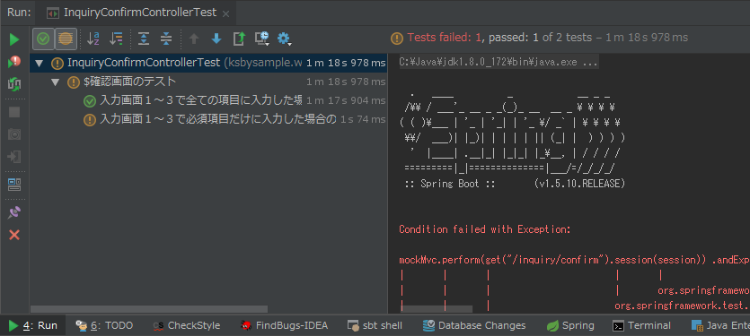Go to previous failed test arrow

(x=194, y=39)
